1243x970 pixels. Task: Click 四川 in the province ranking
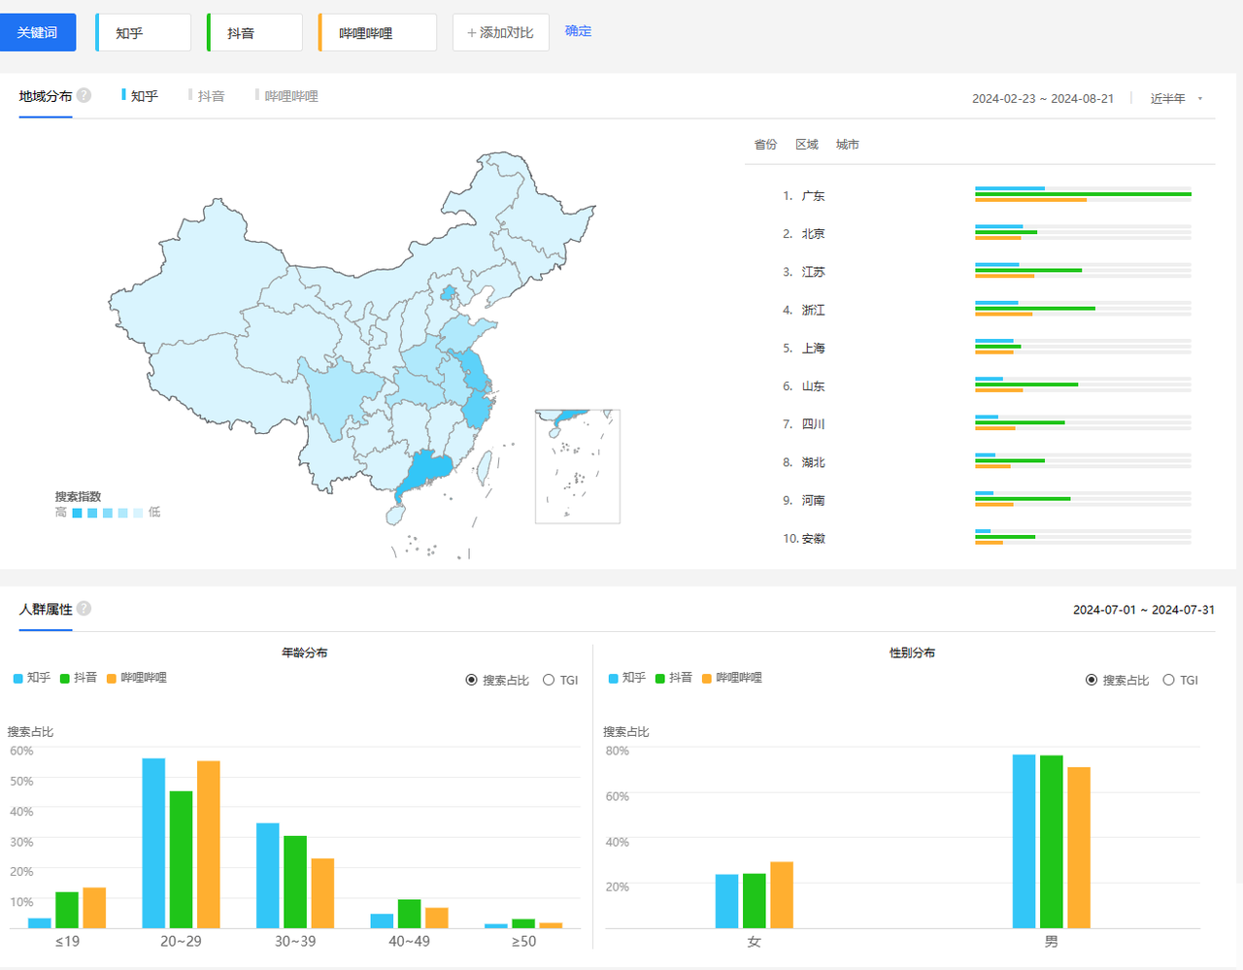813,423
